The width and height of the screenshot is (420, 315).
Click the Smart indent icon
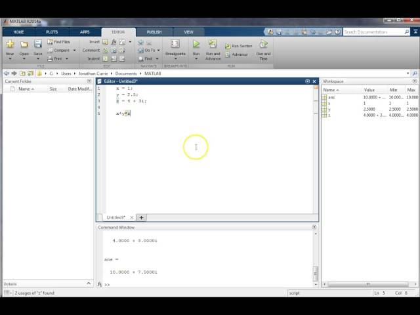tap(105, 58)
